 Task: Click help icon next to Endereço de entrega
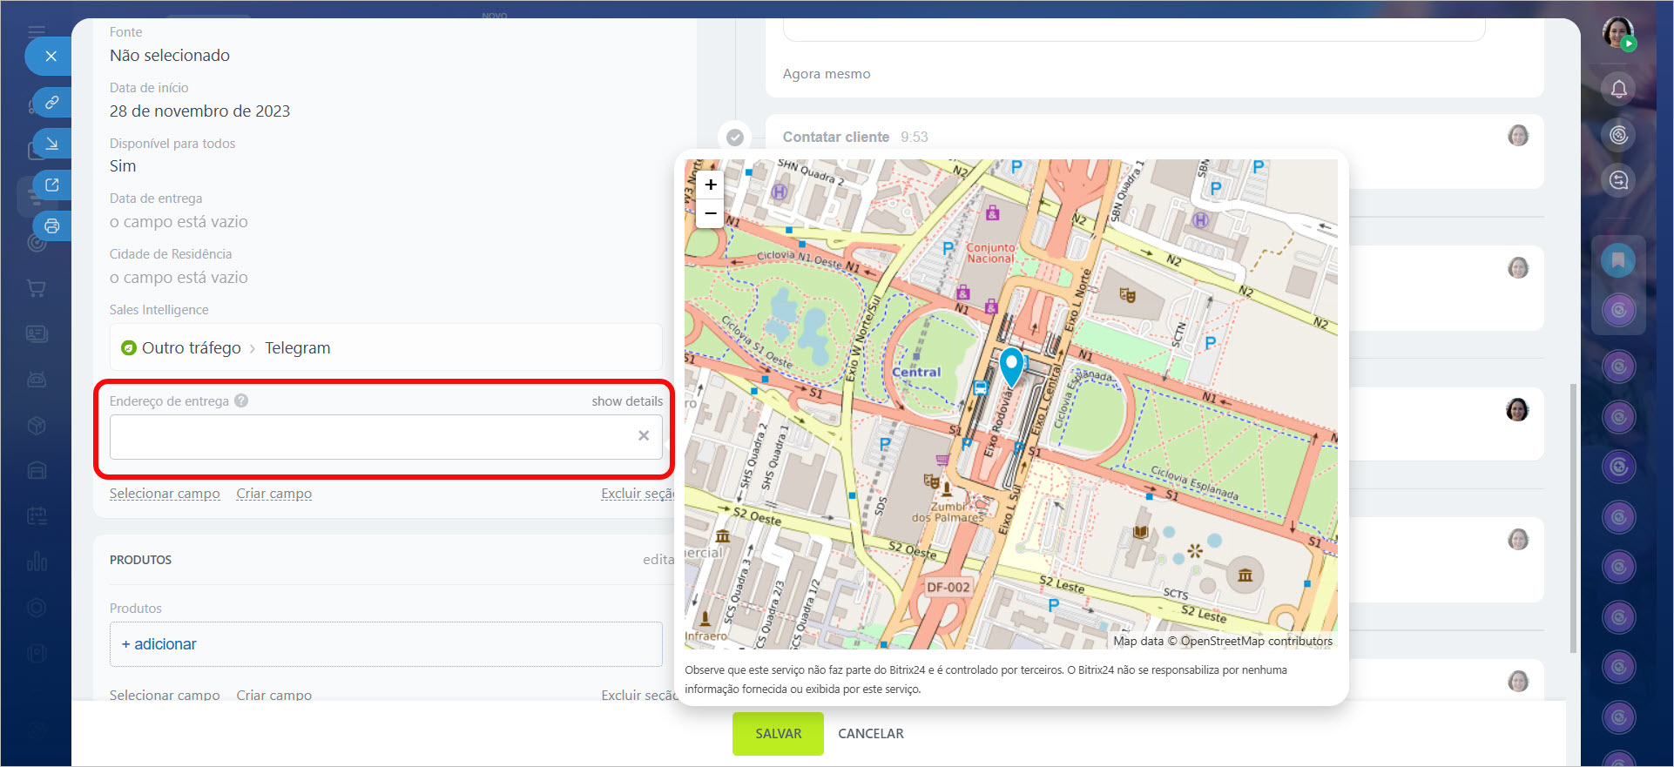[241, 400]
